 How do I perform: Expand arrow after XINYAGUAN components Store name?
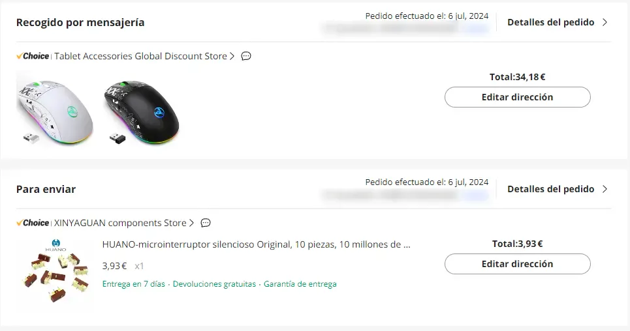click(192, 223)
